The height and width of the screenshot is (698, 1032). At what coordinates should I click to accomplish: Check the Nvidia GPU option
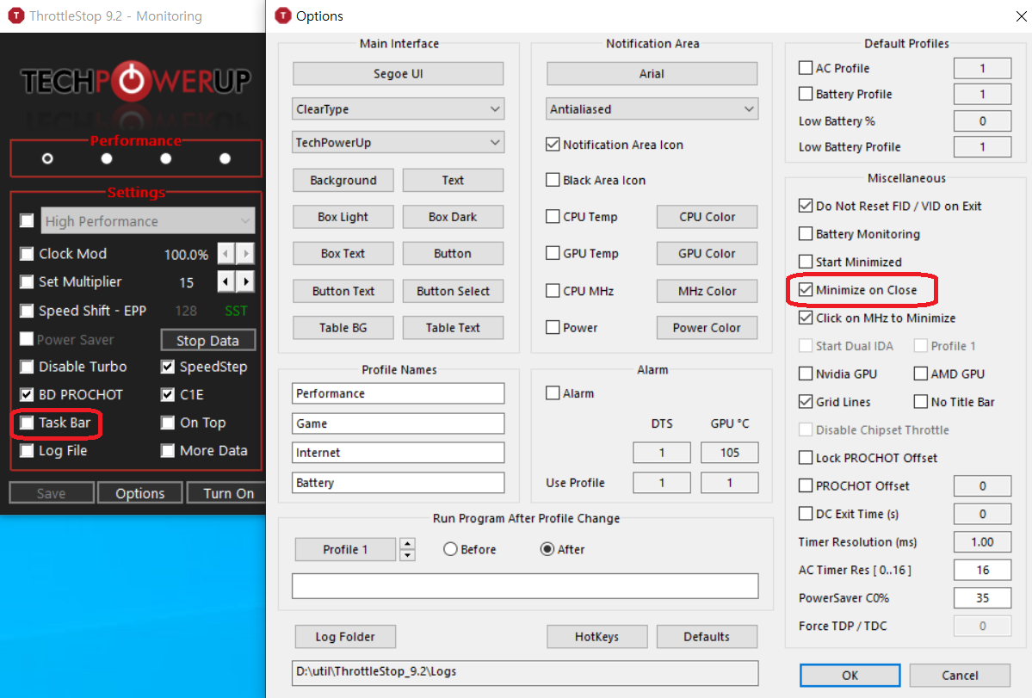click(x=806, y=374)
